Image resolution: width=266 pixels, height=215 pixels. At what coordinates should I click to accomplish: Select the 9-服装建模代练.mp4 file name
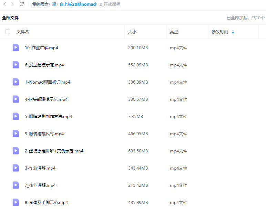coord(44,134)
